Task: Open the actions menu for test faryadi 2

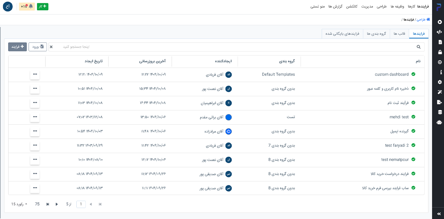Action: coord(35,146)
